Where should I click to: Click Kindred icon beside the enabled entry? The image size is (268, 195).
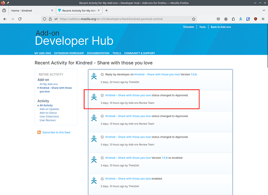pyautogui.click(x=94, y=181)
